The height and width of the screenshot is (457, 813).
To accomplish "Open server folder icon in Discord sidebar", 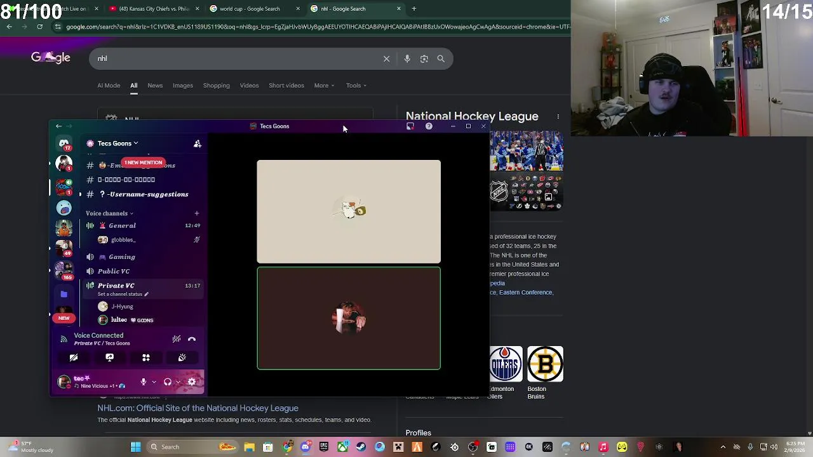I will pyautogui.click(x=64, y=294).
